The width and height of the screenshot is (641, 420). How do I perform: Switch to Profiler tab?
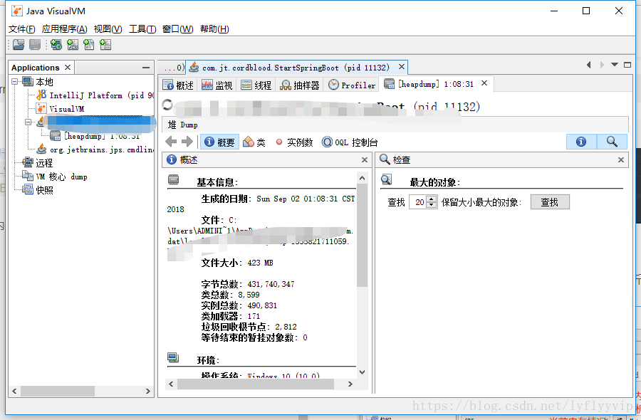(352, 85)
